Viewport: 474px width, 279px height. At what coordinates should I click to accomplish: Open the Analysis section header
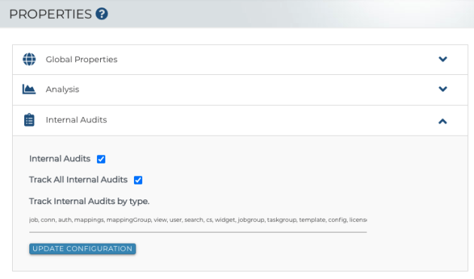[240, 90]
